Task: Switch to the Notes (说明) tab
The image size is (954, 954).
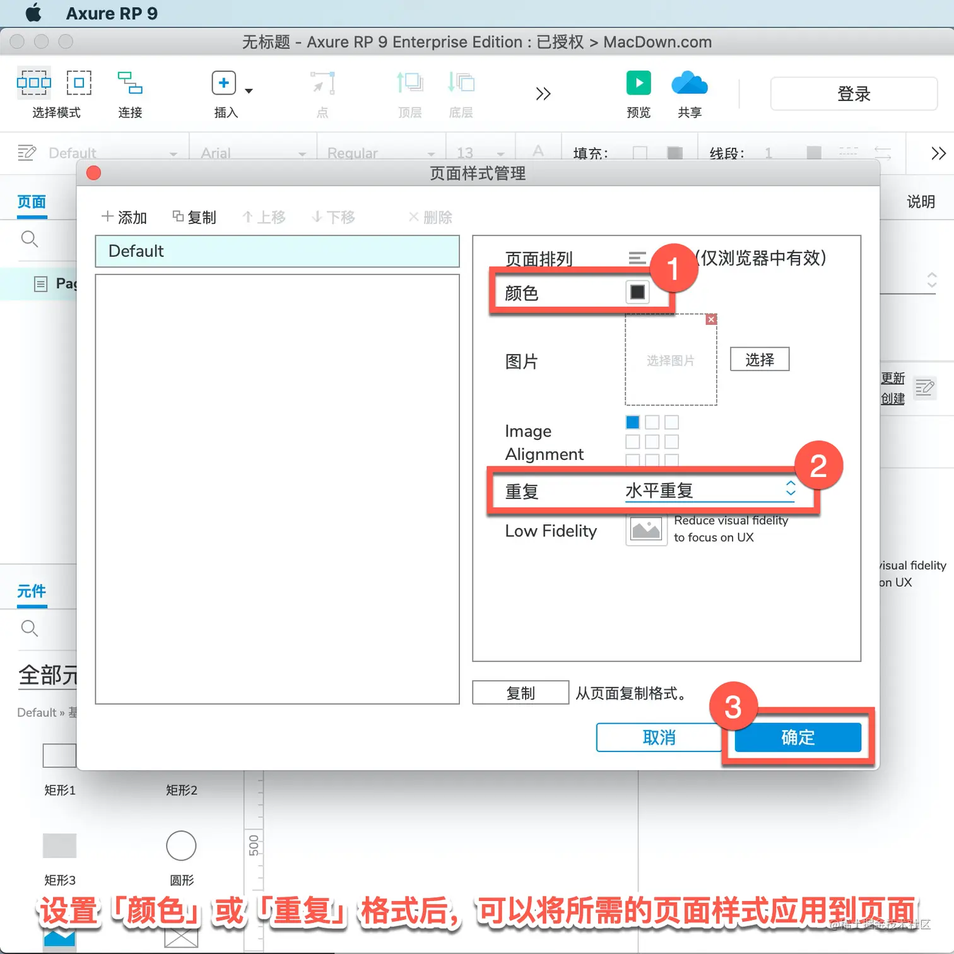Action: (921, 202)
